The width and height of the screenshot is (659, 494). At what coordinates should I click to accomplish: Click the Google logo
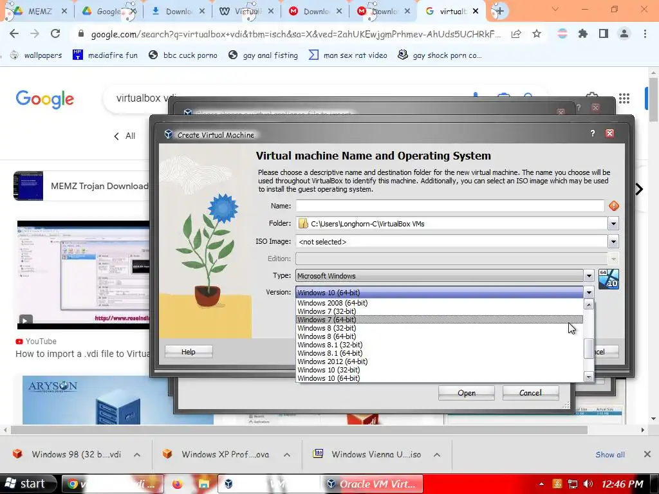(45, 99)
